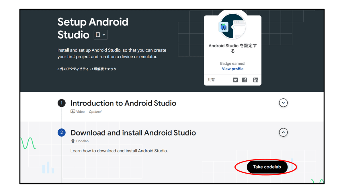Open the bookmark dropdown arrow
This screenshot has height=193, width=344.
coord(104,35)
